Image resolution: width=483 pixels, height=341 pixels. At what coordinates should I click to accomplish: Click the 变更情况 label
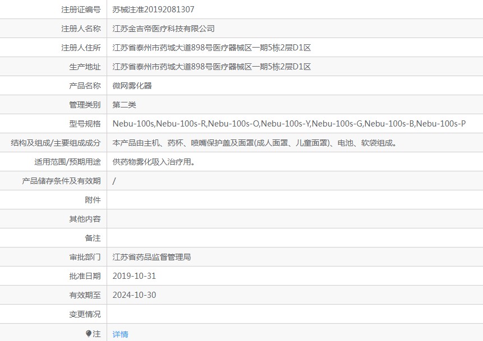pyautogui.click(x=85, y=314)
